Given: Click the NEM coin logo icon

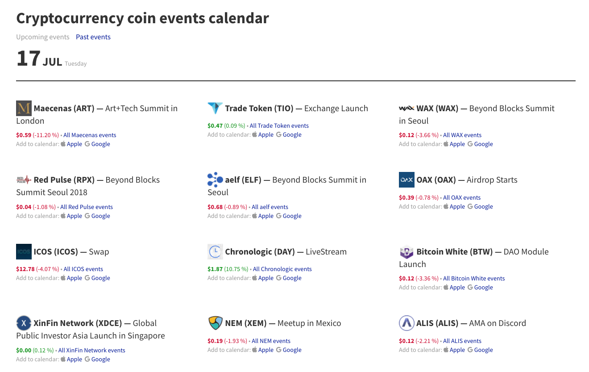Looking at the screenshot, I should point(215,323).
